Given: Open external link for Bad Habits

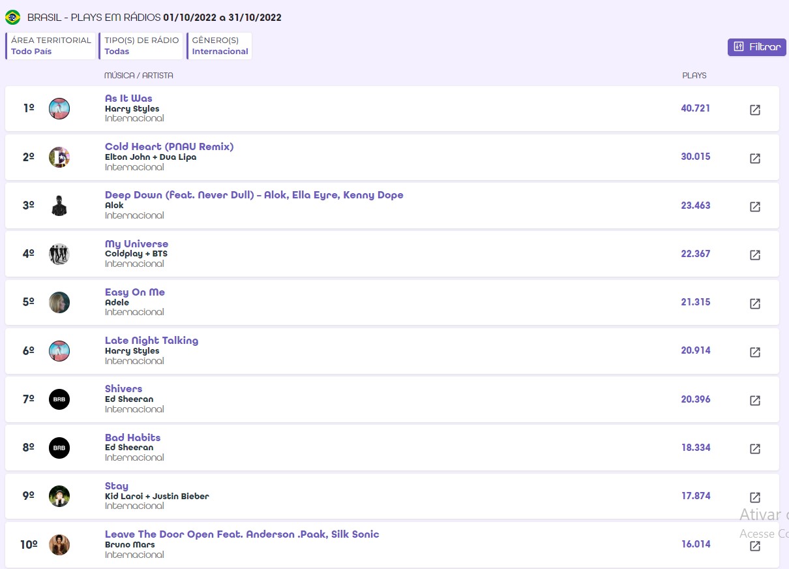Looking at the screenshot, I should point(754,448).
